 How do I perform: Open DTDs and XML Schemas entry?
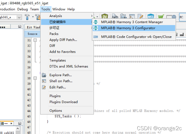pos(67,66)
